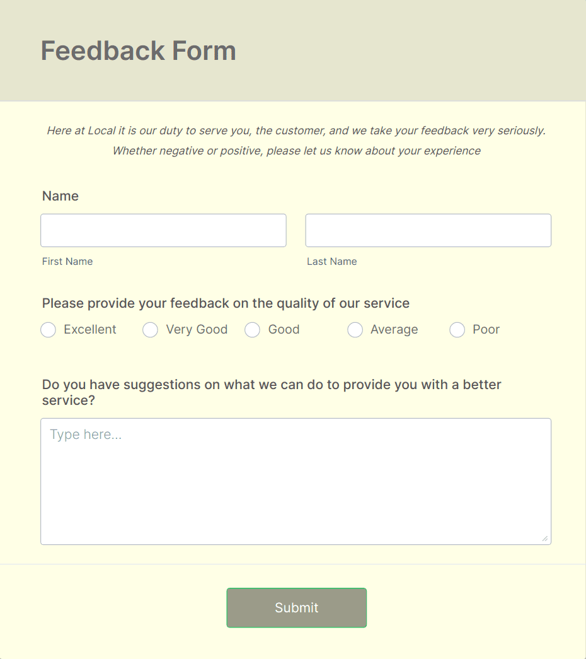This screenshot has width=586, height=659.
Task: Select the Good service rating
Action: click(252, 330)
